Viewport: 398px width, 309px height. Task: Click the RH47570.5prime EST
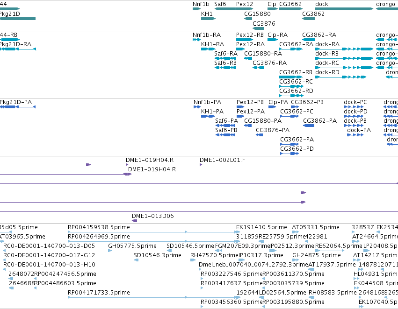pyautogui.click(x=193, y=260)
